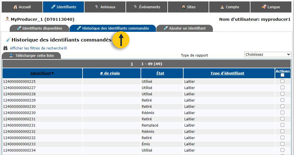Open the Sites menu

coord(188,7)
